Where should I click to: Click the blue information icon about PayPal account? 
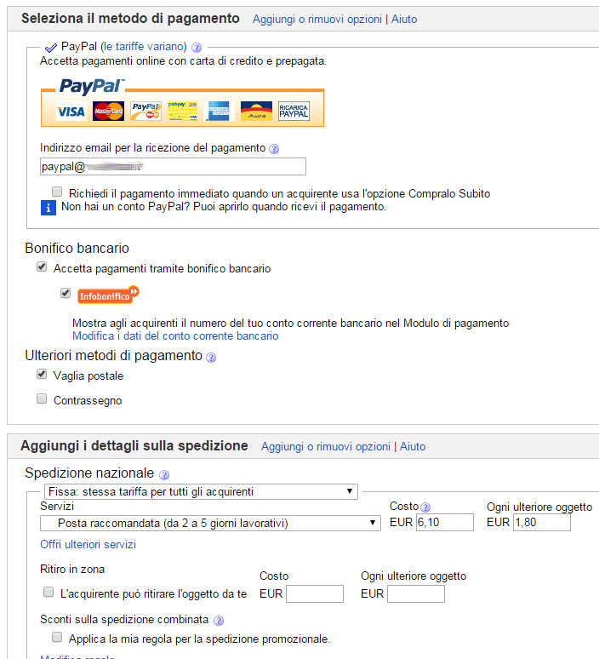coord(48,207)
